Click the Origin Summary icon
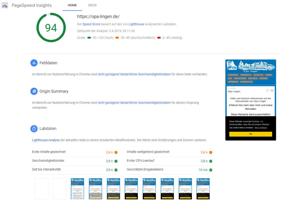Image resolution: width=281 pixels, height=207 pixels. click(x=34, y=91)
